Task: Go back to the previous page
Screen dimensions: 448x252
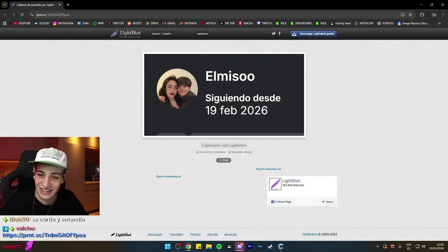Action: (5, 15)
